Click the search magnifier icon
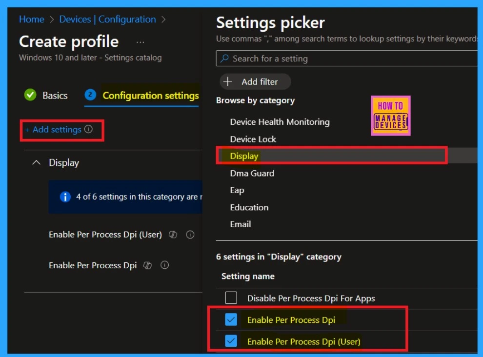This screenshot has height=357, width=483. point(225,58)
